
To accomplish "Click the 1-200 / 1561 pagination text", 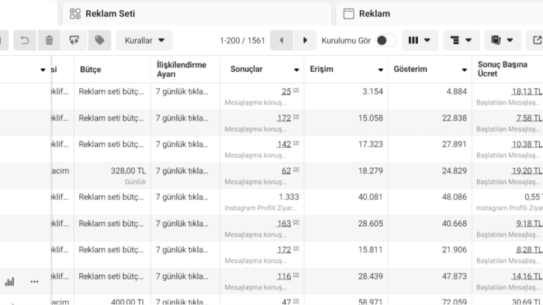I will click(242, 40).
